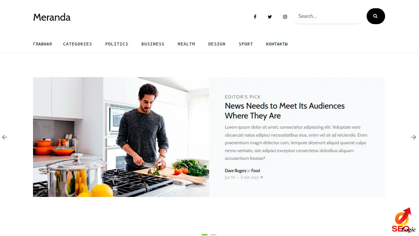Open the Food category link
419x236 pixels.
(x=256, y=171)
